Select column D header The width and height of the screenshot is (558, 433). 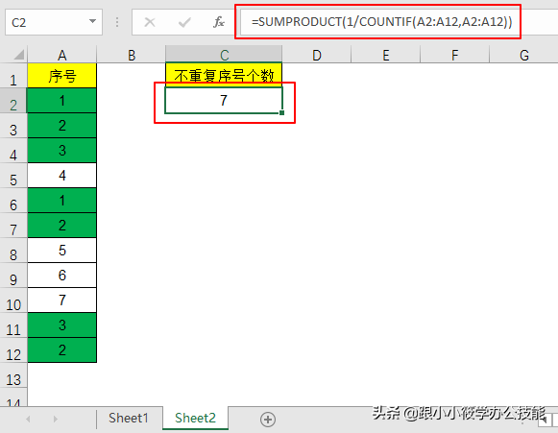click(x=316, y=55)
